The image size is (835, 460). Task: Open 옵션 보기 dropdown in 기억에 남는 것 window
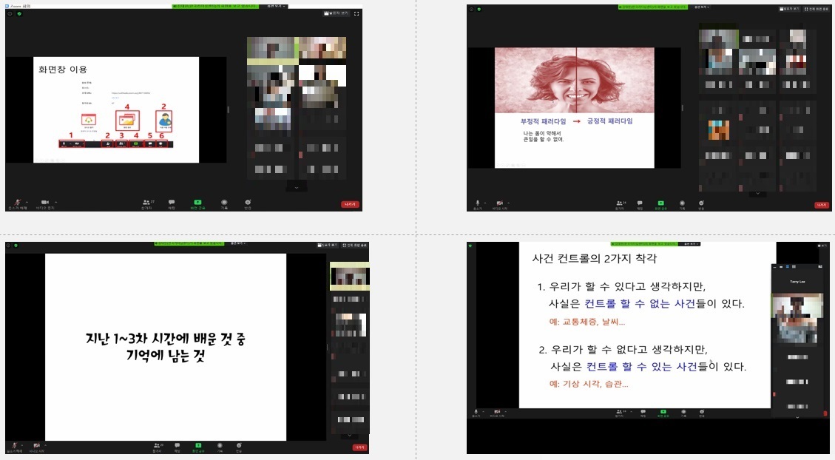[237, 243]
